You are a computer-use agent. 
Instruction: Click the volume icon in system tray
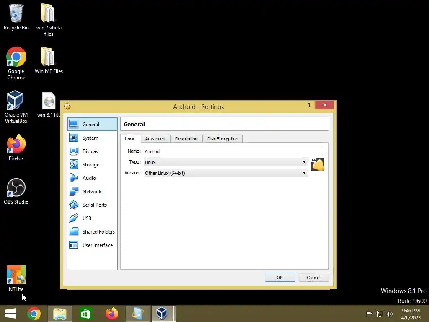coord(390,314)
